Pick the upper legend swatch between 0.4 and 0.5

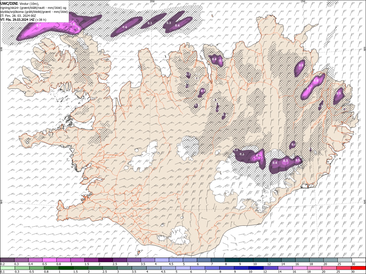35,260
